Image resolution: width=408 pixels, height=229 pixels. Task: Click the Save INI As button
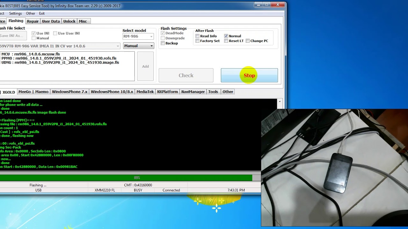click(x=13, y=36)
